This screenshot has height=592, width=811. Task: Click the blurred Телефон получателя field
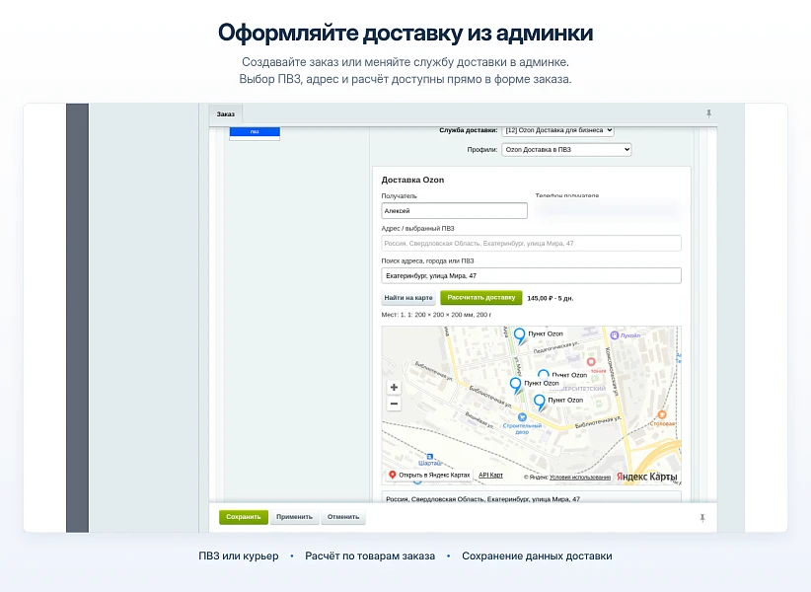[606, 209]
